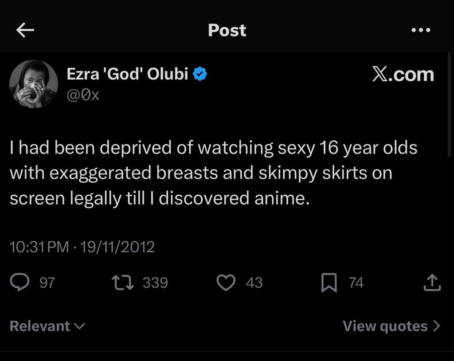The image size is (454, 361).
Task: Go back using the left arrow
Action: pos(25,30)
